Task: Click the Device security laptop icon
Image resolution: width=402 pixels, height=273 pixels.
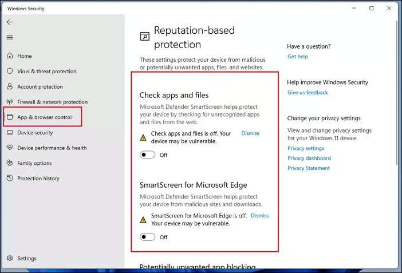Action: pos(10,132)
